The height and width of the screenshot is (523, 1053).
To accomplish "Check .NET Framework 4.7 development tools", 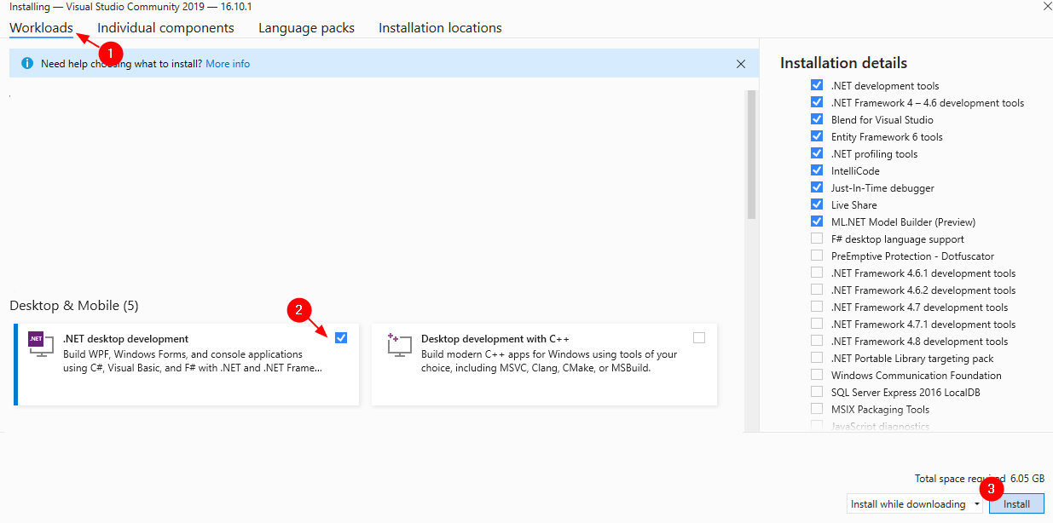I will pos(817,307).
